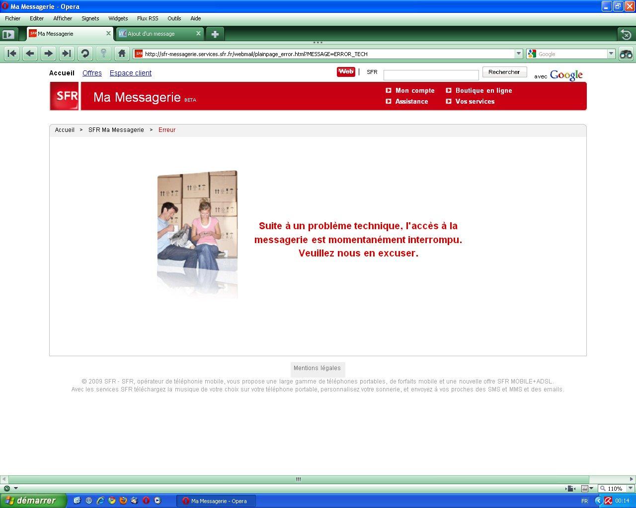Toggle the Opera side panel
The width and height of the screenshot is (636, 508).
pyautogui.click(x=8, y=35)
